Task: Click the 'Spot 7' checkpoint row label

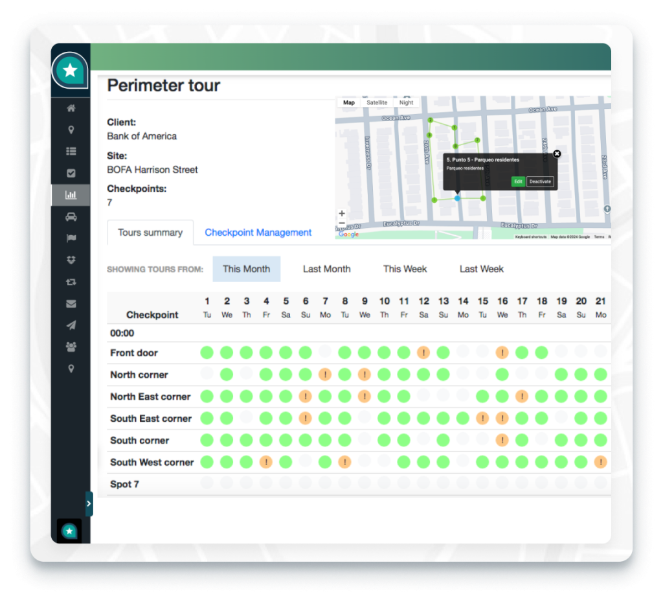Action: click(x=124, y=485)
